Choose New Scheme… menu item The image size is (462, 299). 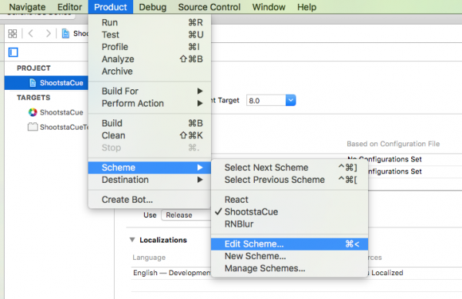click(290, 257)
